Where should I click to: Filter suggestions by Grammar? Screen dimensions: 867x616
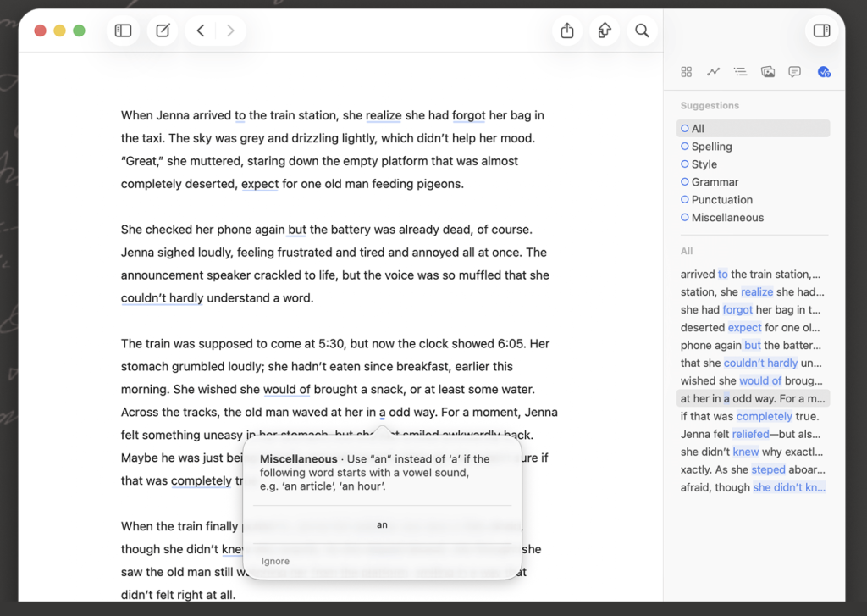coord(715,182)
